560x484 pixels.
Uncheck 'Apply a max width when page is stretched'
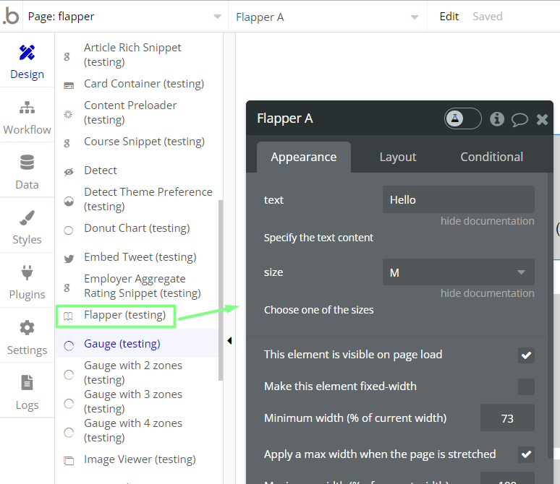coord(526,454)
